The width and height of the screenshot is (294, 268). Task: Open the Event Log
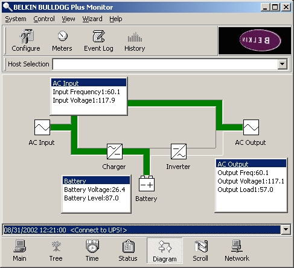tap(98, 40)
